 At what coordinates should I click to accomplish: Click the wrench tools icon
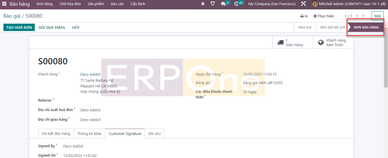303,4
